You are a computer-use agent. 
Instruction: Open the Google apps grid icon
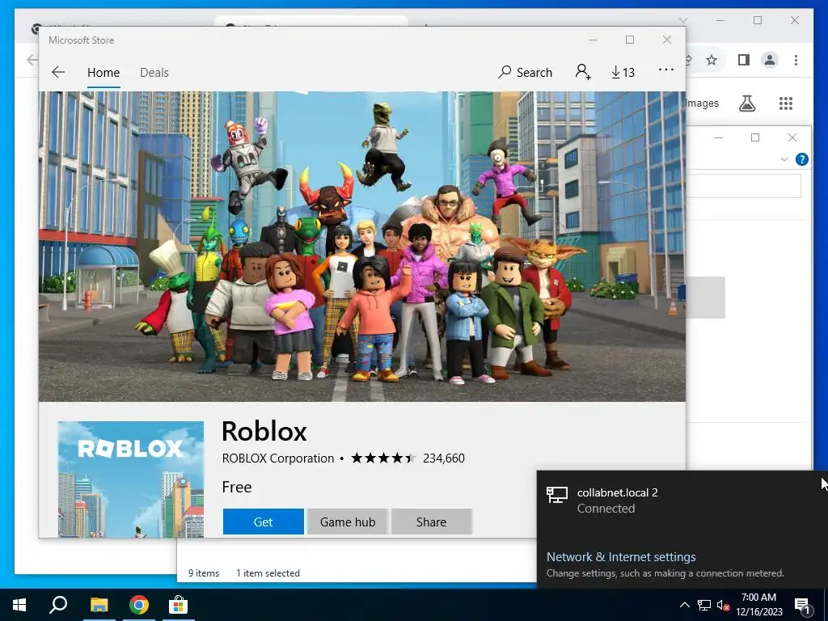click(x=786, y=103)
